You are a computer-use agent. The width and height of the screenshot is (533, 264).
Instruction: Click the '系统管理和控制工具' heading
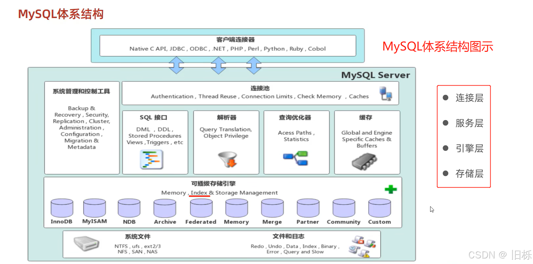pos(81,91)
